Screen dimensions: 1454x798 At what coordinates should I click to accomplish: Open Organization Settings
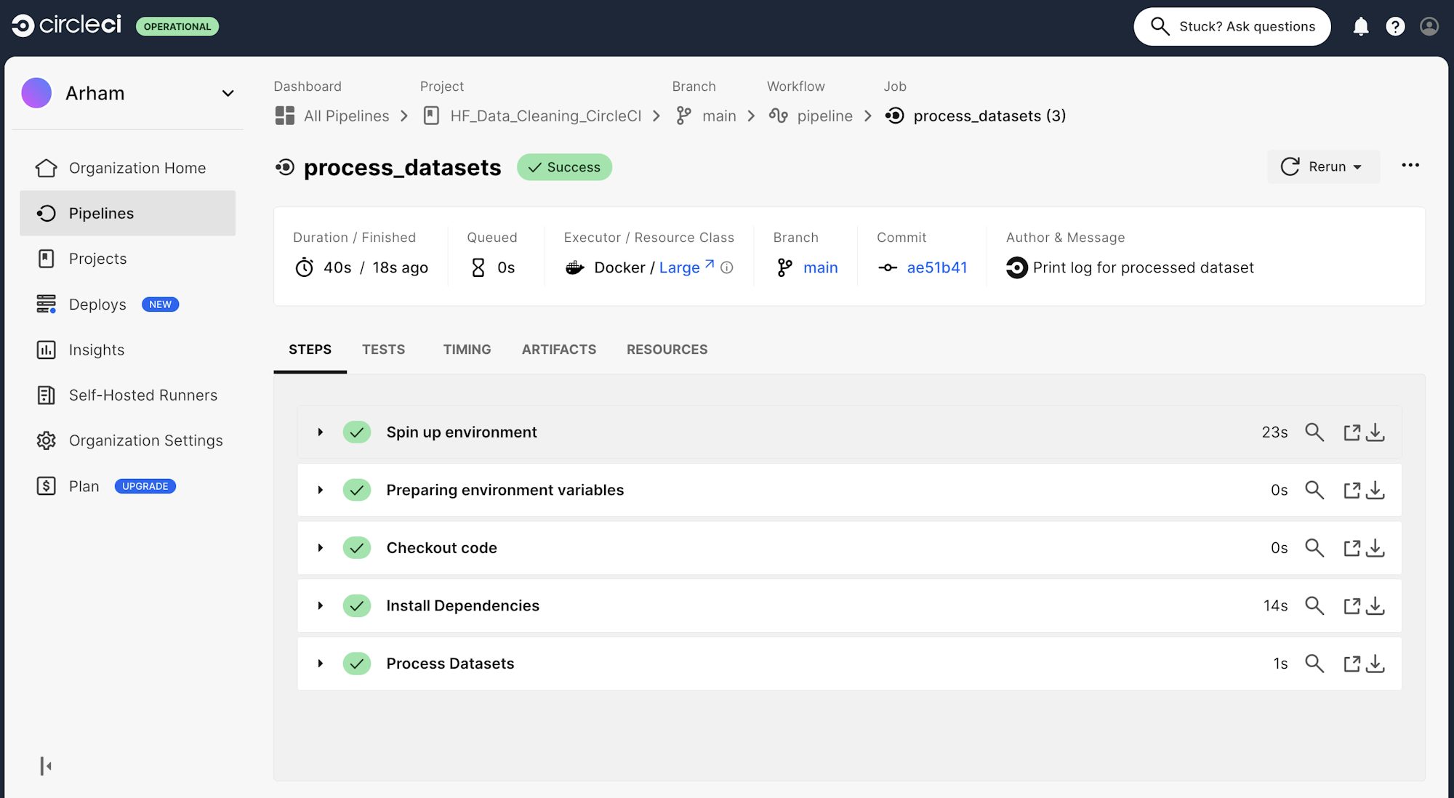tap(145, 440)
